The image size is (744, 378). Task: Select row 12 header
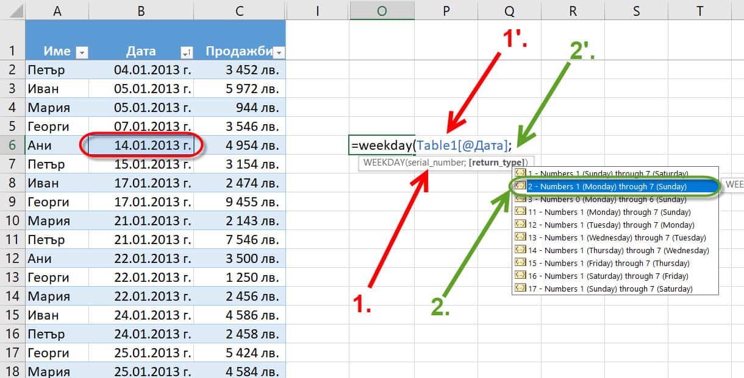point(12,258)
